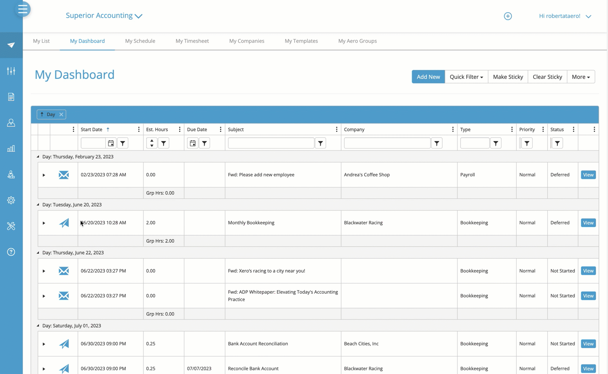View the Andrea's Coffee Shop payroll task
The height and width of the screenshot is (374, 608).
588,175
